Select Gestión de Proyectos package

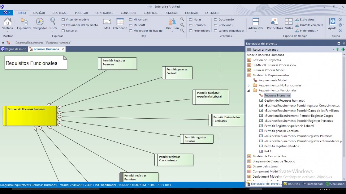tap(267, 60)
